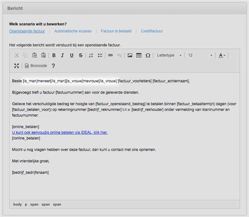The width and height of the screenshot is (249, 217).
Task: Click last span in element path
Action: [x=57, y=204]
